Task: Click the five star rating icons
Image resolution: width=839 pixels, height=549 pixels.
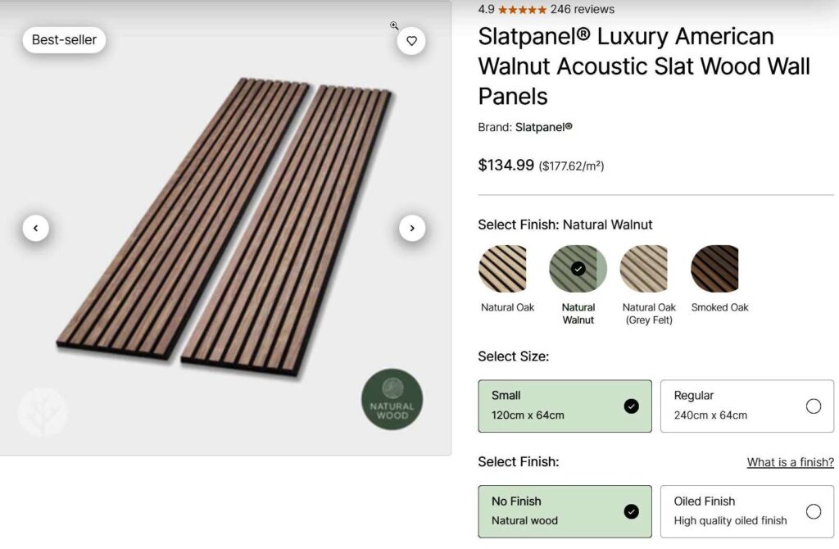Action: tap(522, 10)
